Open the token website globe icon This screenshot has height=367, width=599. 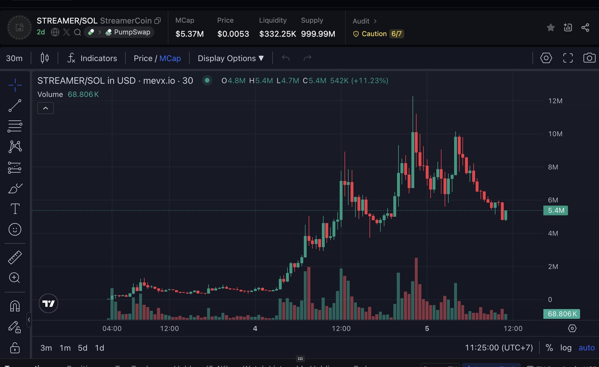coord(55,32)
